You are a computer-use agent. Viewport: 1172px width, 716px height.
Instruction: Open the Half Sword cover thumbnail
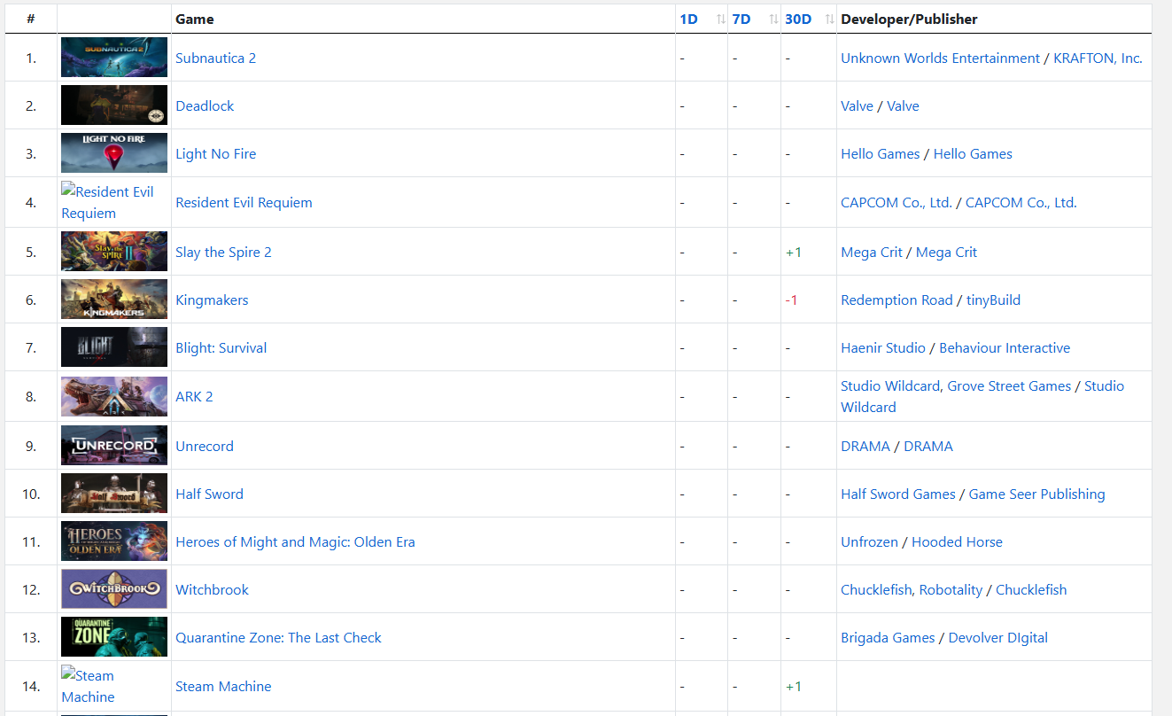(x=114, y=494)
